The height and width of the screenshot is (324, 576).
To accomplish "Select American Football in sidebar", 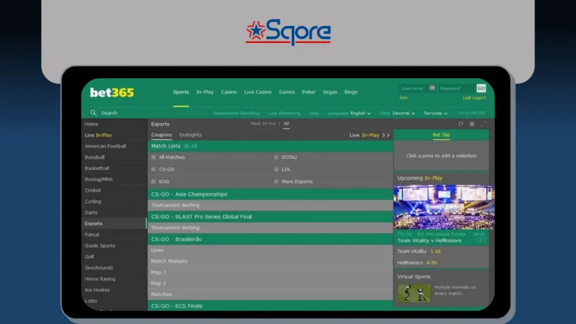I will [x=105, y=146].
